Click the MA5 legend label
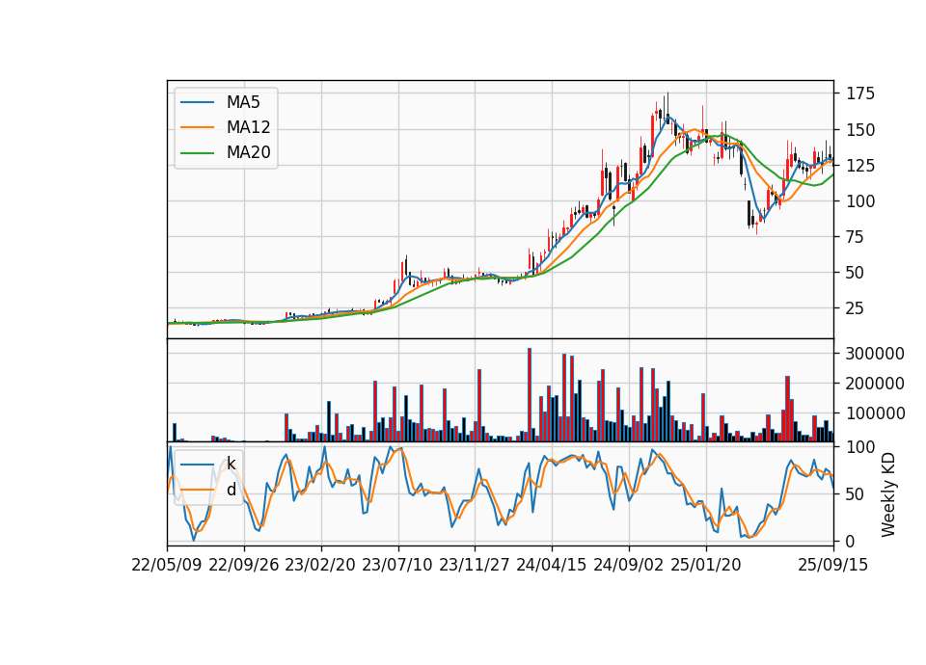The height and width of the screenshot is (665, 926). coord(243,102)
